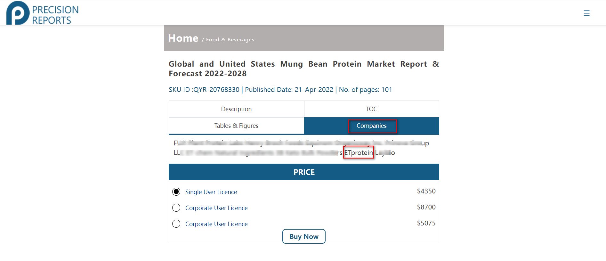The height and width of the screenshot is (261, 606).
Task: Choose the $5075 Corporate User Licence radio
Action: [176, 224]
